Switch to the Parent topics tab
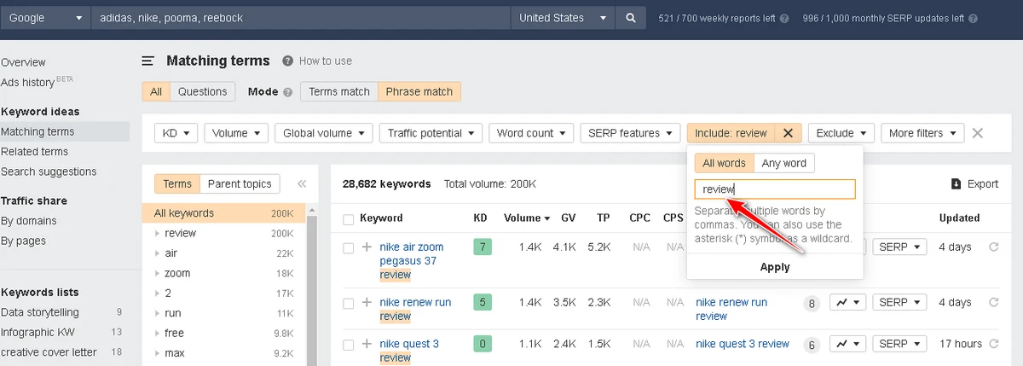This screenshot has height=366, width=1023. (x=240, y=183)
